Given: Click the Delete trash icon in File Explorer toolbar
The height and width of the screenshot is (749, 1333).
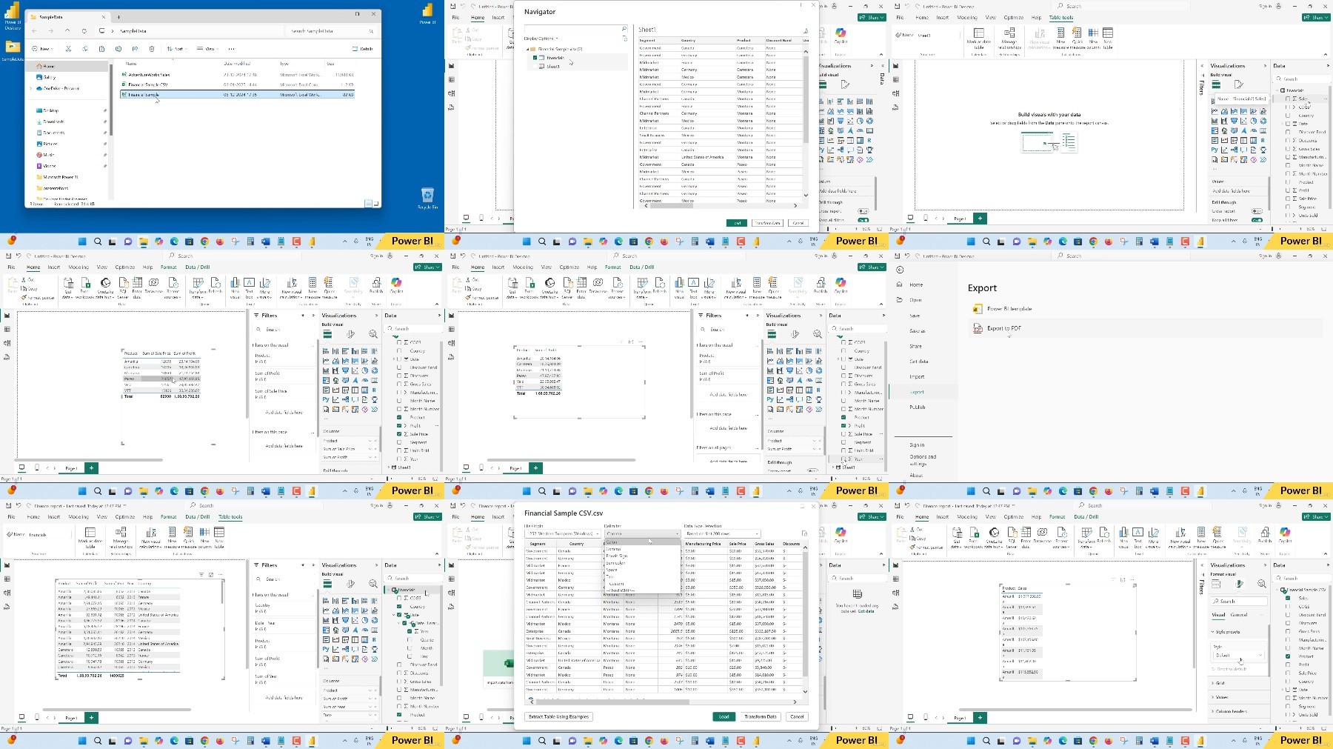Looking at the screenshot, I should point(152,49).
